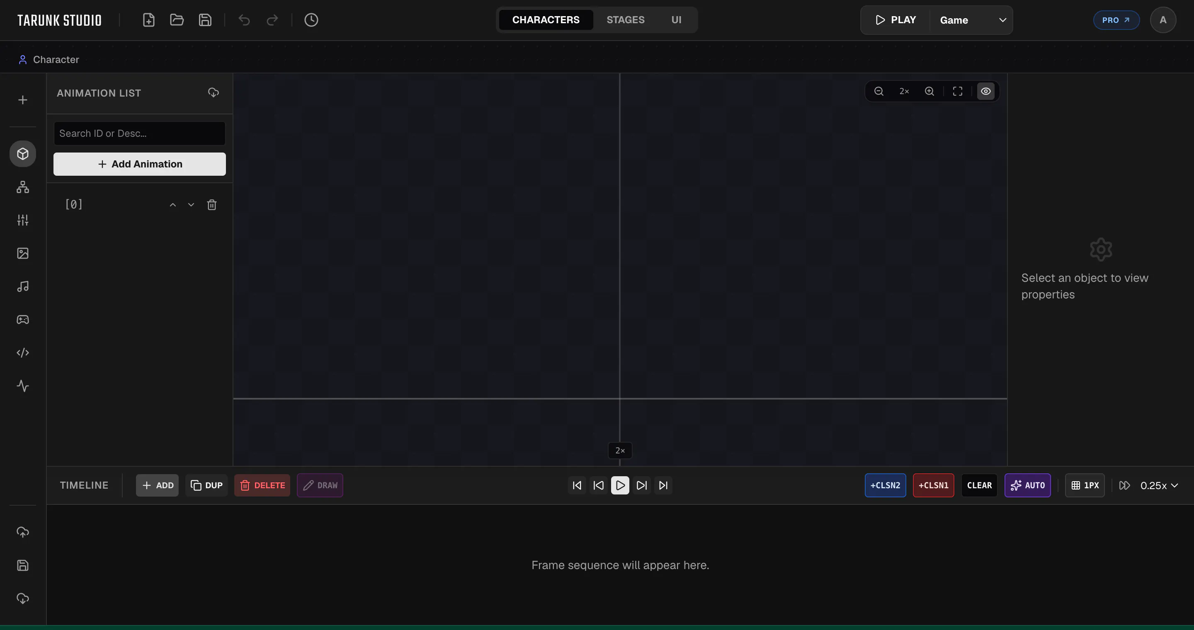Click the Character breadcrumb
Screen dimensions: 1194x630
pyautogui.click(x=49, y=60)
